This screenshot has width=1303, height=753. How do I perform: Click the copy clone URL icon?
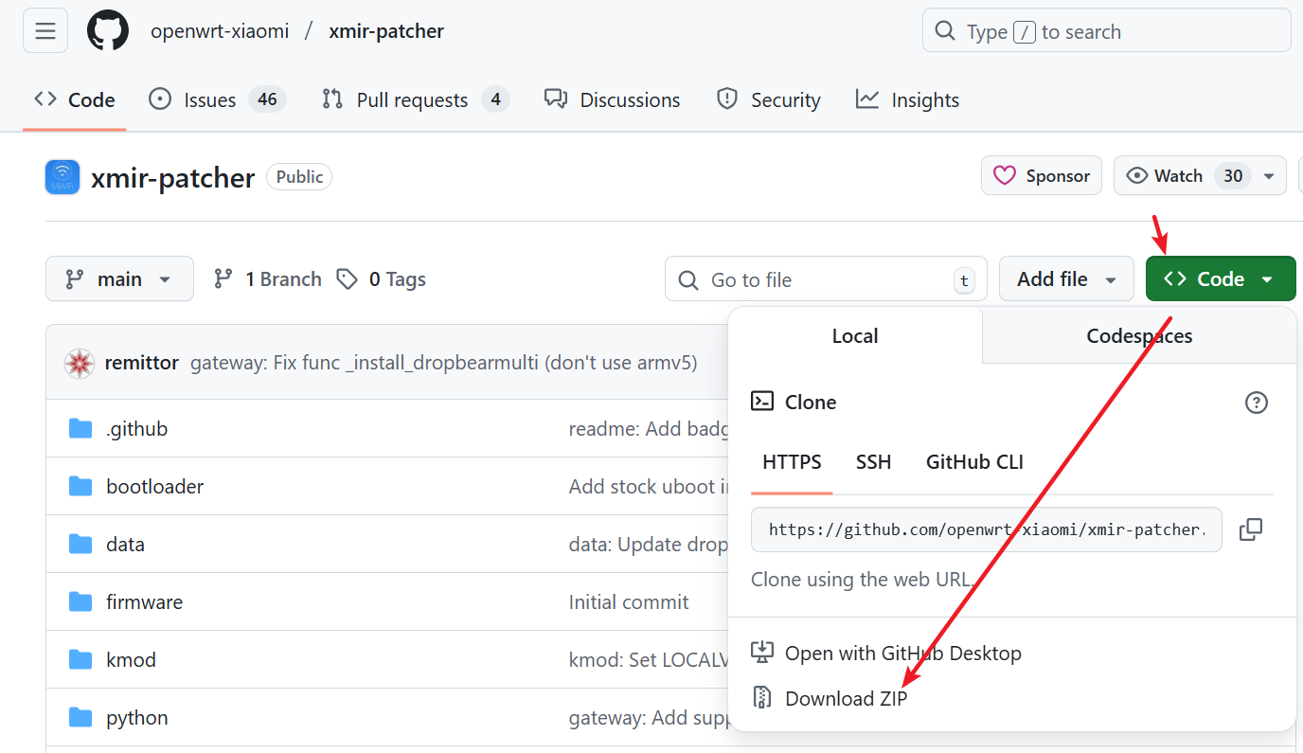tap(1251, 529)
